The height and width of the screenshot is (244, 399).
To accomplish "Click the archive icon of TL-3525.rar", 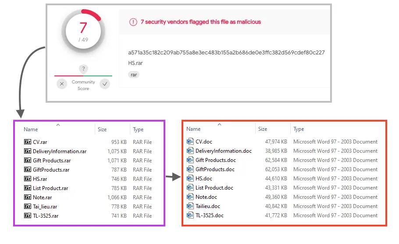I will 28,215.
